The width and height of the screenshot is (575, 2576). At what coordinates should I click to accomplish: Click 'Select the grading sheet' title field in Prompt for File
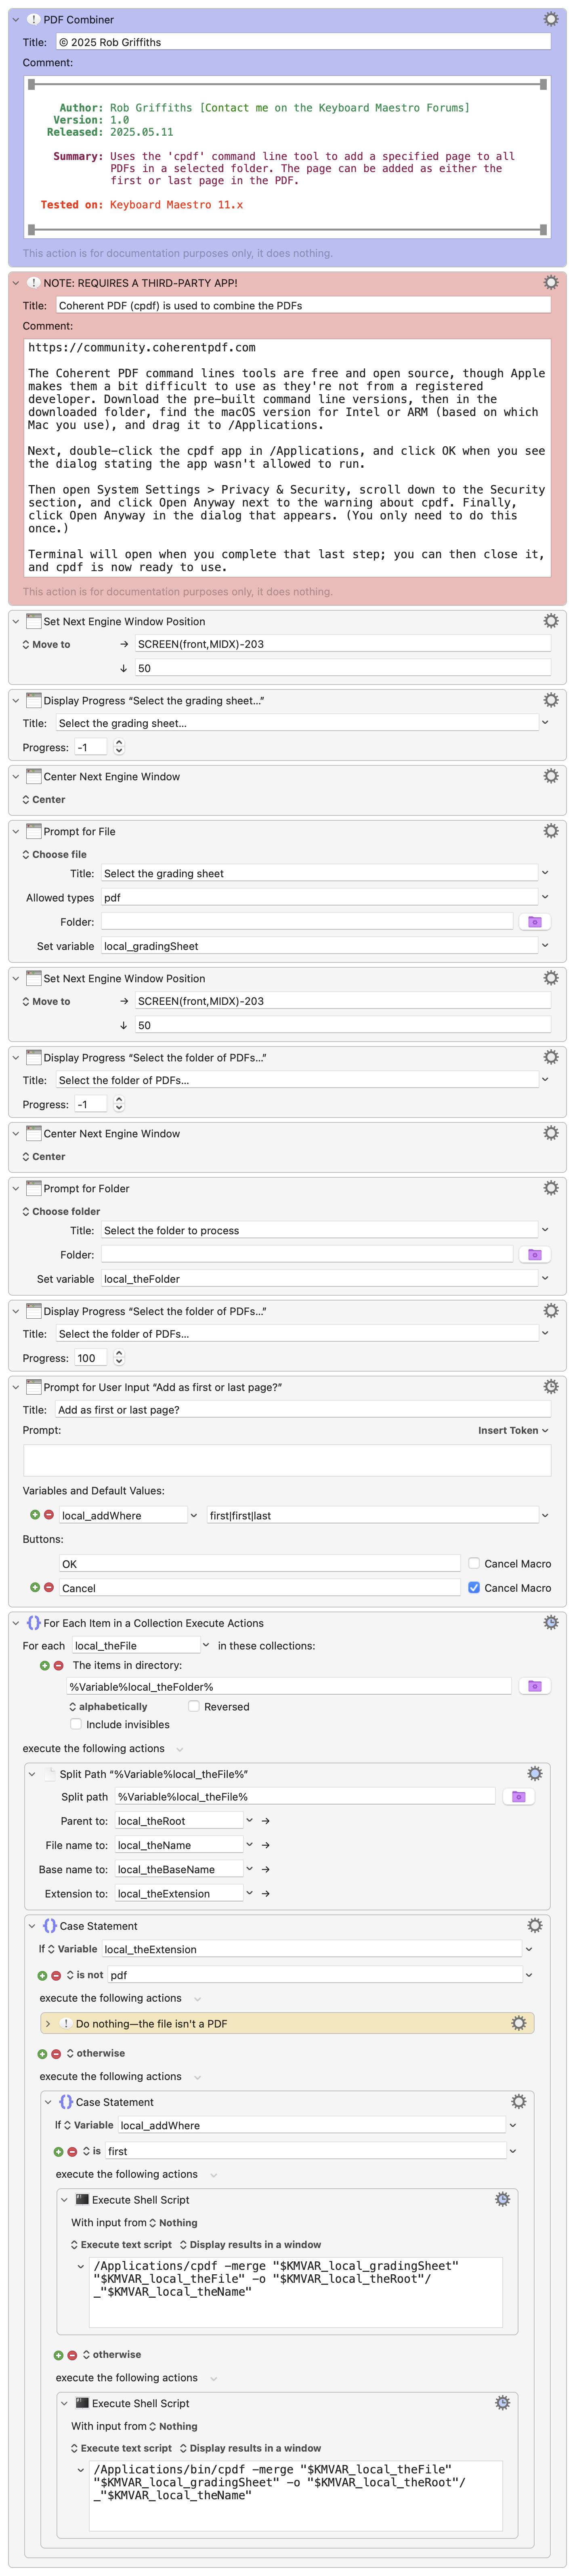point(319,873)
